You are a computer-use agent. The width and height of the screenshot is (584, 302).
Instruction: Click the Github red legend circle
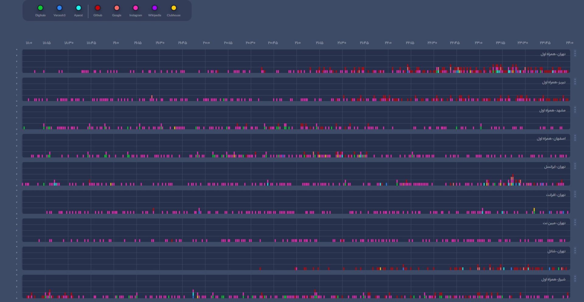[98, 8]
